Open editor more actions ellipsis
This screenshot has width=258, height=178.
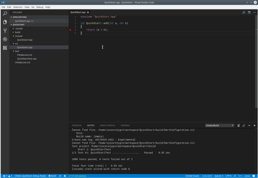point(254,12)
